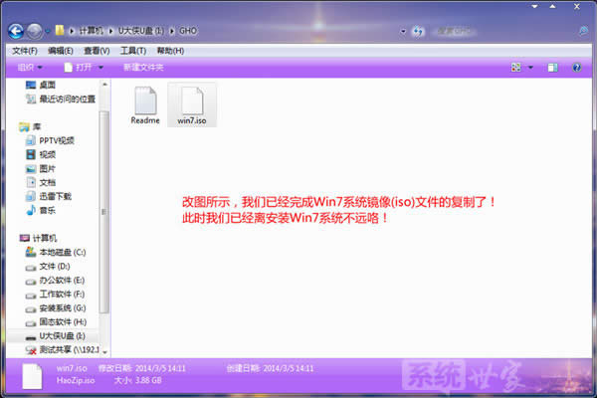Viewport: 597px width, 398px height.
Task: Open the 工具(T) menu
Action: (x=133, y=51)
